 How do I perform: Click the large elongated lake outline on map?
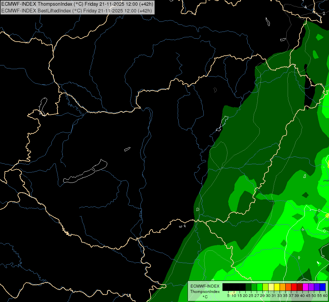pos(85,171)
